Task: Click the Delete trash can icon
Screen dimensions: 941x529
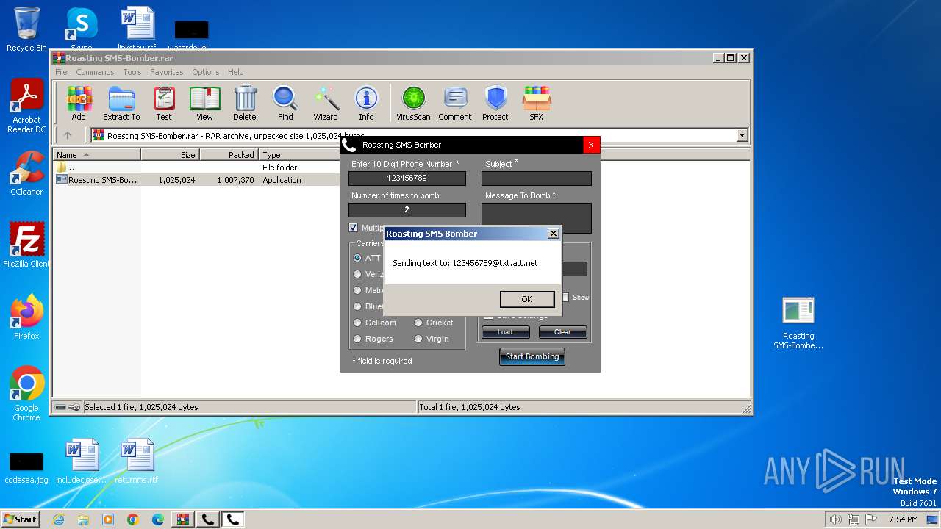Action: coord(245,103)
